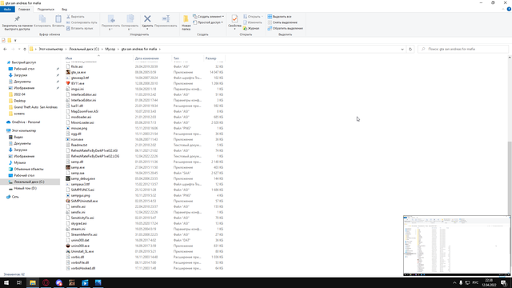Switch to the Home (Главная) tab

24,10
